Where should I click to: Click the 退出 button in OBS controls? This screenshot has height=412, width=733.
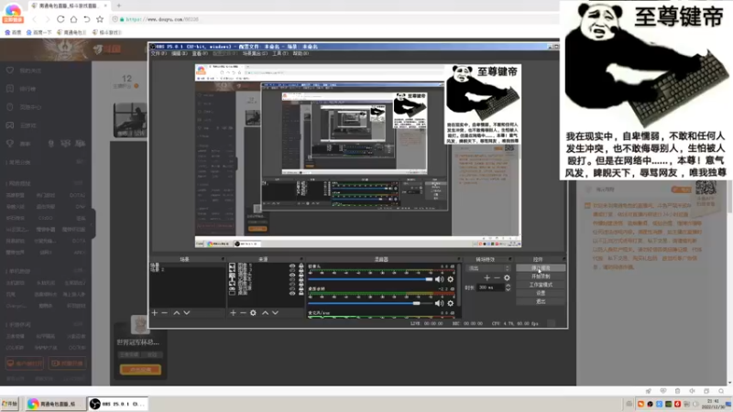541,301
